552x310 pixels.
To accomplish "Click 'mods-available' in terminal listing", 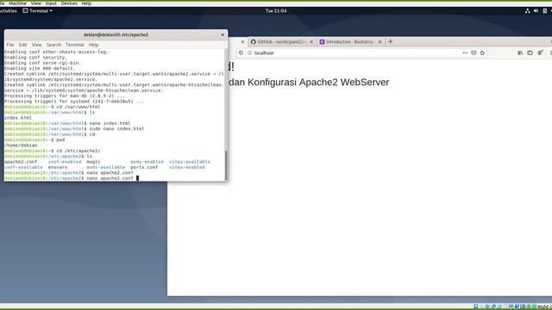I will tap(105, 167).
